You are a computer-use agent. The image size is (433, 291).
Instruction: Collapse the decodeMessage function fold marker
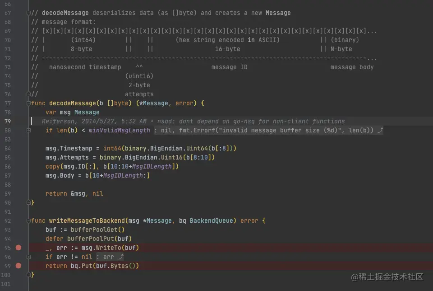(x=29, y=103)
